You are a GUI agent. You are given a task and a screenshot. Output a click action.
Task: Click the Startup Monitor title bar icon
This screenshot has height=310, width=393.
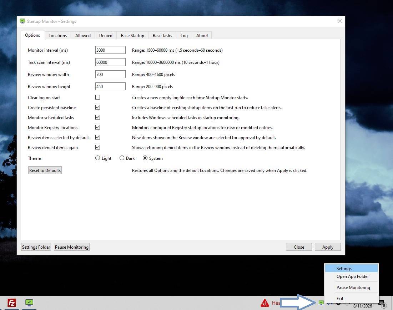[22, 21]
